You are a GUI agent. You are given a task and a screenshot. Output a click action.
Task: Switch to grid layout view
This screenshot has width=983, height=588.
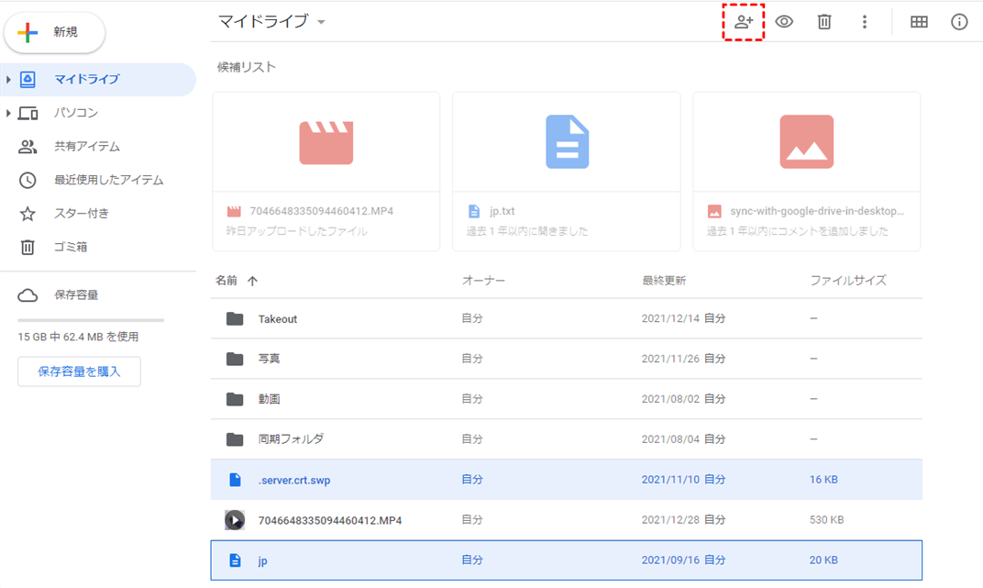[919, 22]
